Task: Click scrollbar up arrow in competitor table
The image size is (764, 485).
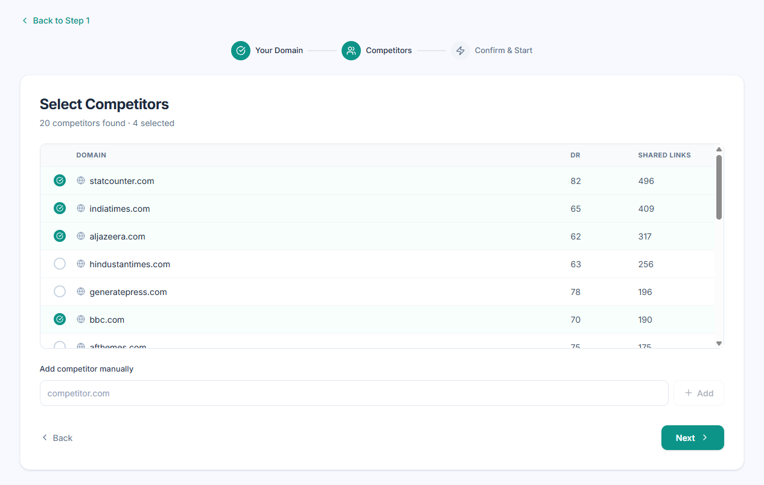Action: click(x=719, y=149)
